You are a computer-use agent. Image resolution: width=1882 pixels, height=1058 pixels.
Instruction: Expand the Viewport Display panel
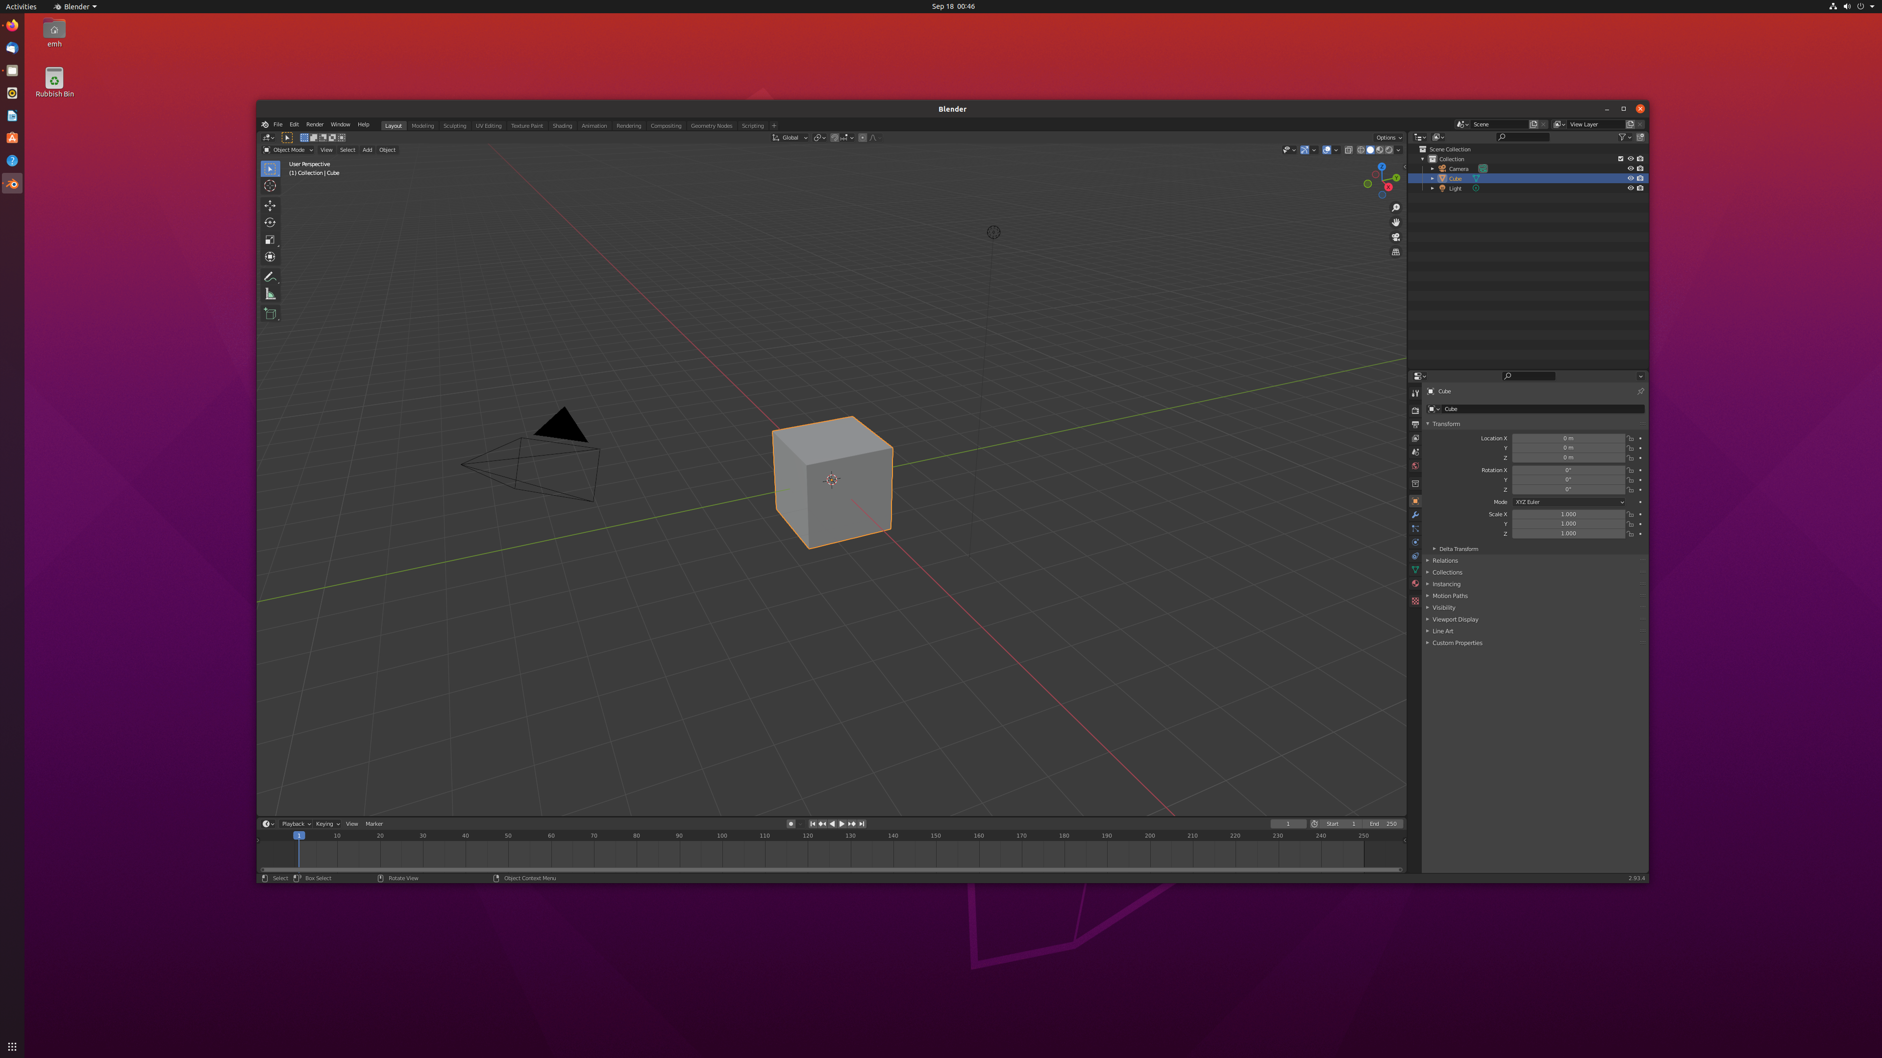point(1455,620)
